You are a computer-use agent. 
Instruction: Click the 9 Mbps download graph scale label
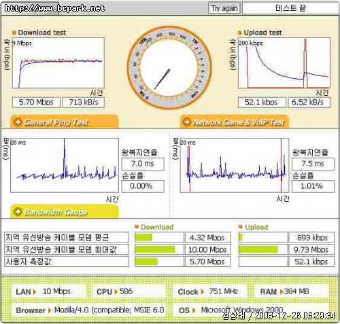tap(22, 43)
